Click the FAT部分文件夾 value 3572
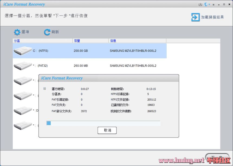The height and width of the screenshot is (166, 233). click(x=84, y=111)
